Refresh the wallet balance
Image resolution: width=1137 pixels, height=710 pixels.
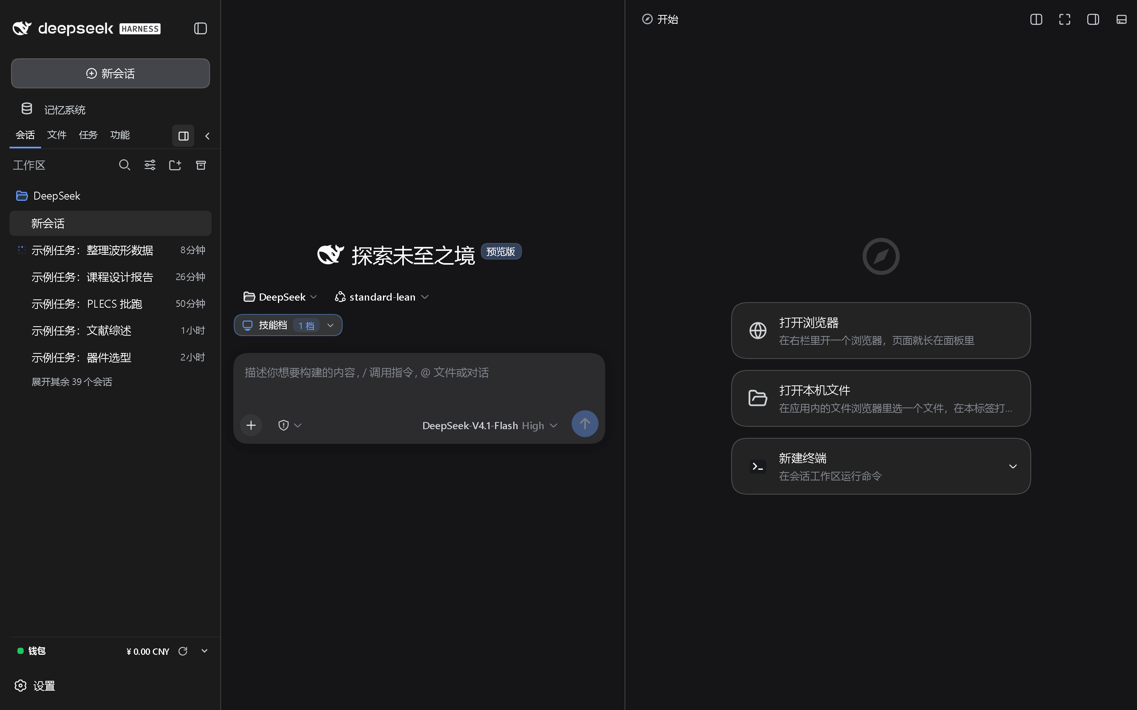(183, 651)
